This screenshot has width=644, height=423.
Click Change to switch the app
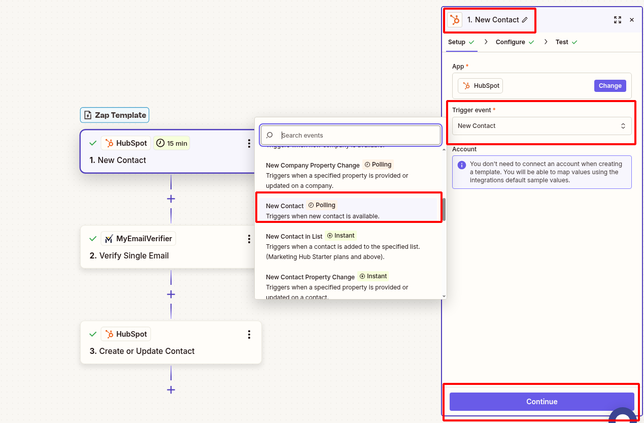[x=609, y=85]
